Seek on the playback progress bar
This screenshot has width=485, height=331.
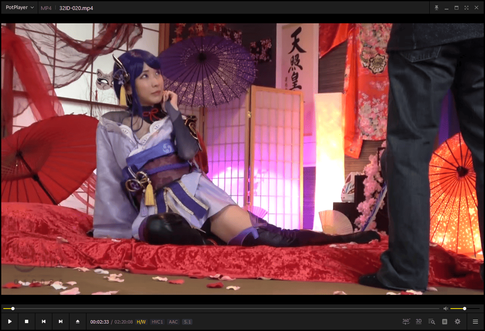tap(221, 309)
